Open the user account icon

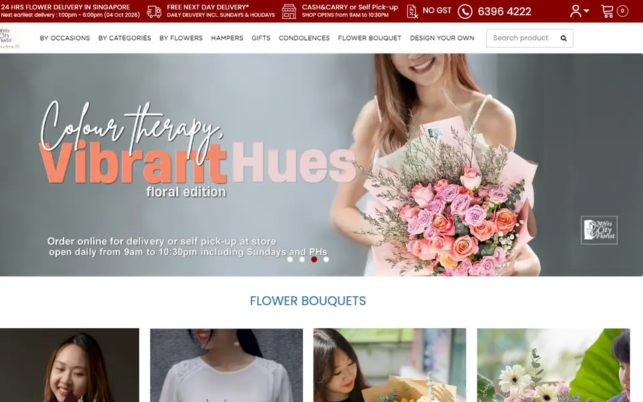coord(576,11)
